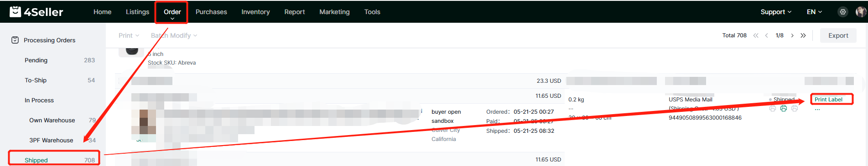Click the Export button

[838, 35]
